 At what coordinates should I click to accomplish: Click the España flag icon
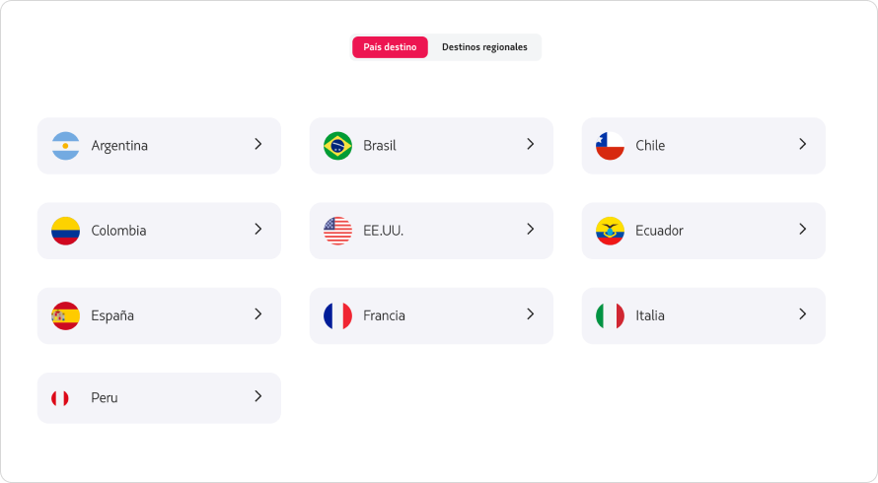[x=65, y=315]
